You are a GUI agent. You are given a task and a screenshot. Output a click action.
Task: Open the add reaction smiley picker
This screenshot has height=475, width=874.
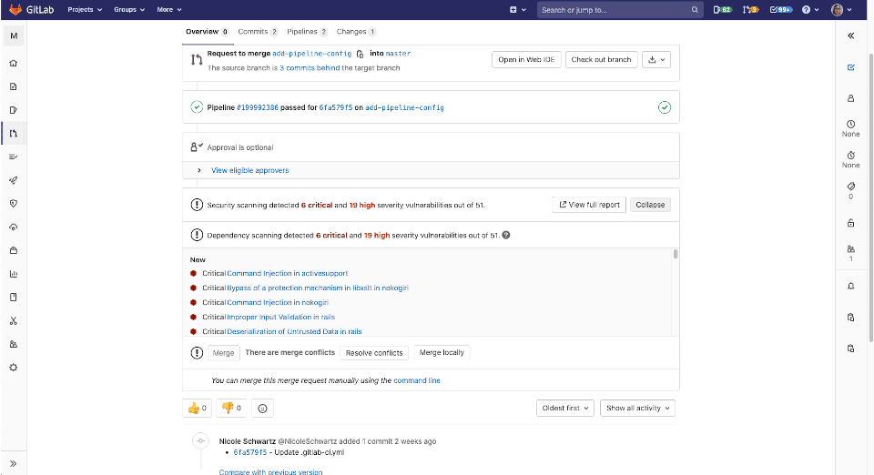262,409
